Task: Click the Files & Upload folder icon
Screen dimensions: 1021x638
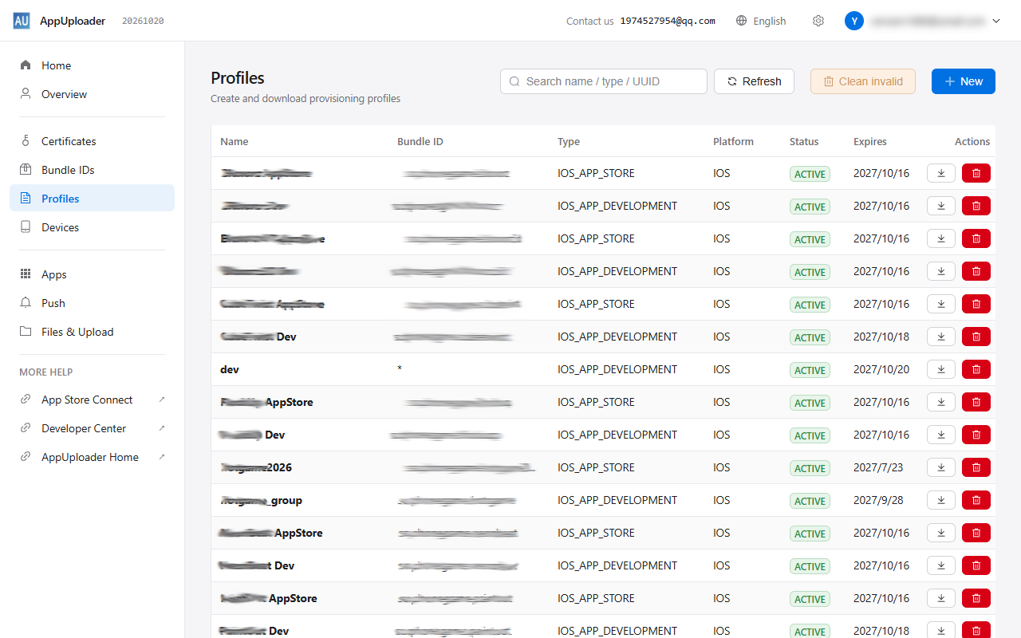Action: point(26,332)
